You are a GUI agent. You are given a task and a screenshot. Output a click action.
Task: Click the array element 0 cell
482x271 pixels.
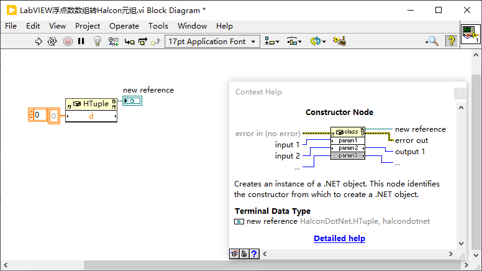[x=54, y=116]
